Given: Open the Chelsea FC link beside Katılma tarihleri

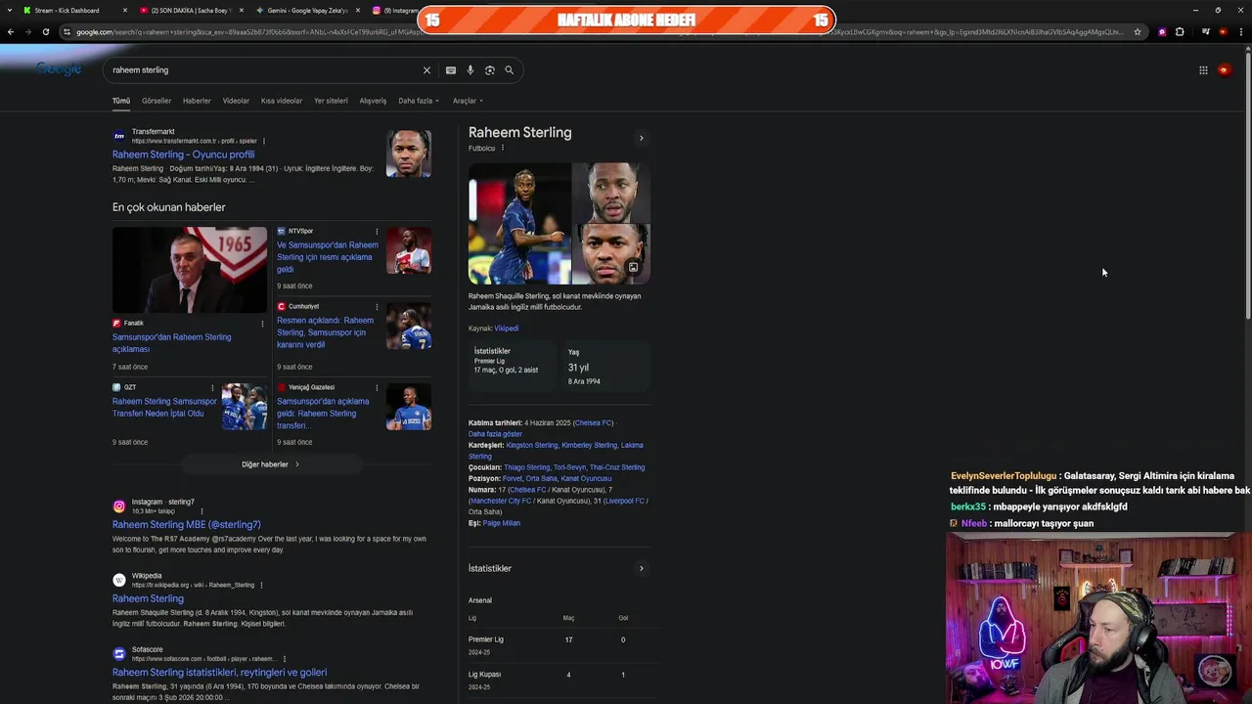Looking at the screenshot, I should tap(593, 423).
